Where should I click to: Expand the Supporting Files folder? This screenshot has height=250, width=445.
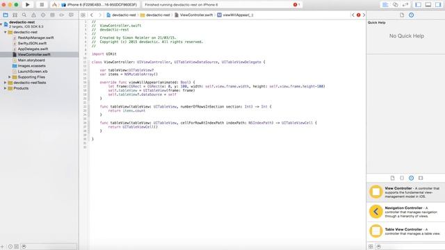click(9, 77)
